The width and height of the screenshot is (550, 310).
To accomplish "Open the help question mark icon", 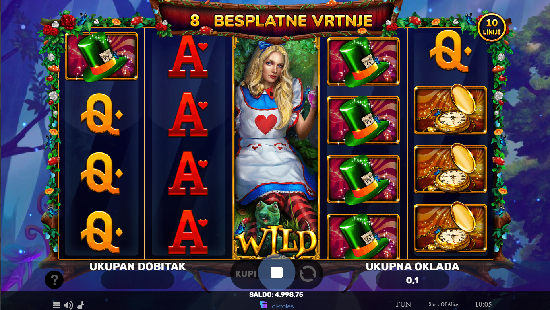I will (54, 279).
